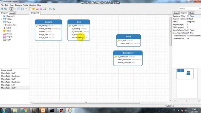Open XAMPP from the taskbar
Screen dimensions: 201x113
coord(43,110)
